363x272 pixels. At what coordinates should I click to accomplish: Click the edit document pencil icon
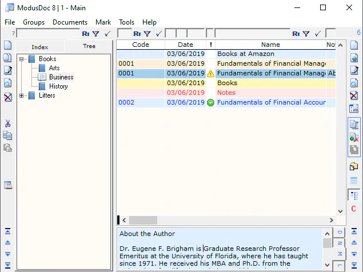click(354, 70)
